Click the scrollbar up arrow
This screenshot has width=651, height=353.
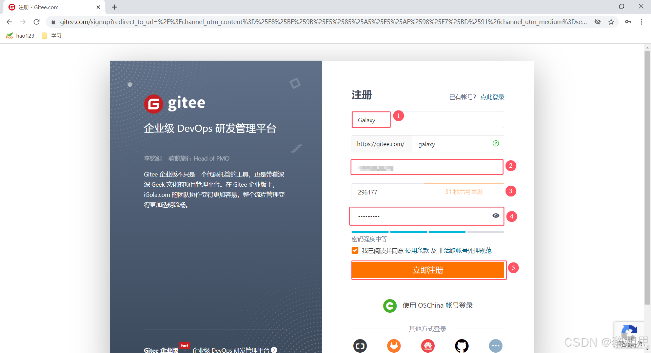[x=647, y=47]
